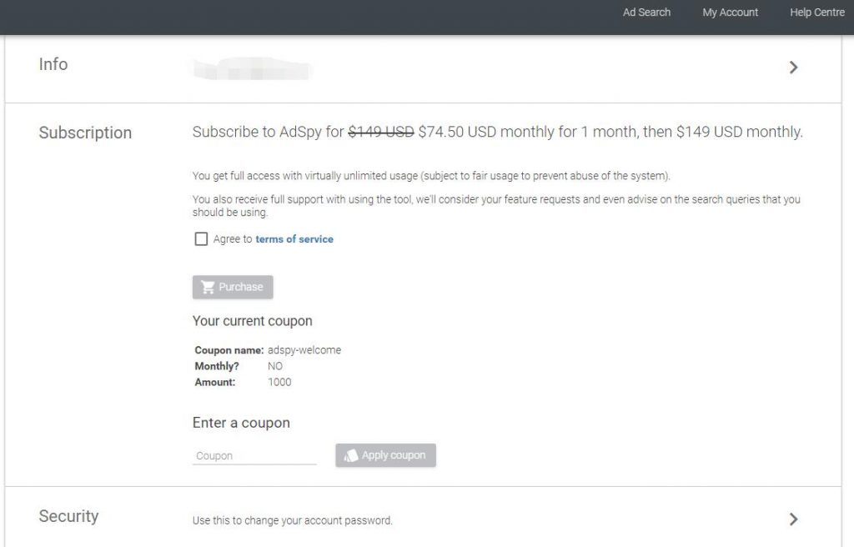This screenshot has height=547, width=854.
Task: Click the Info section heading
Action: coord(53,64)
